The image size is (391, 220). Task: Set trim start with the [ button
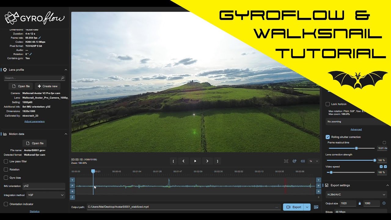[x=173, y=161]
